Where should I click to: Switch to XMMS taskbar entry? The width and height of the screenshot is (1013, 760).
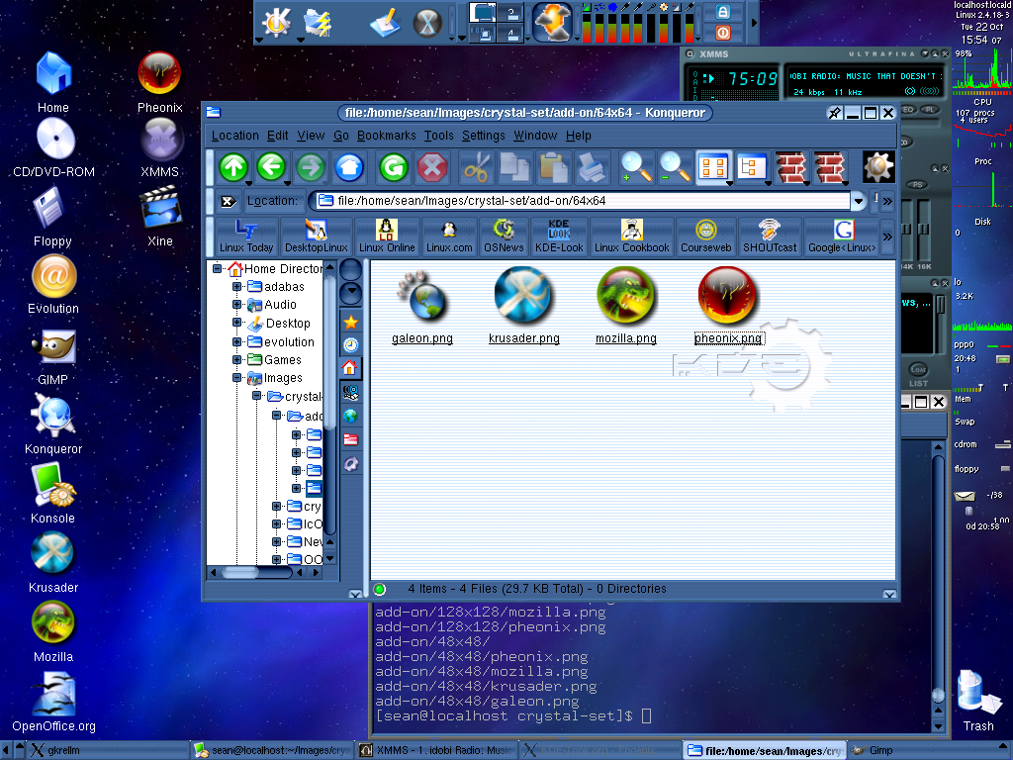coord(436,750)
